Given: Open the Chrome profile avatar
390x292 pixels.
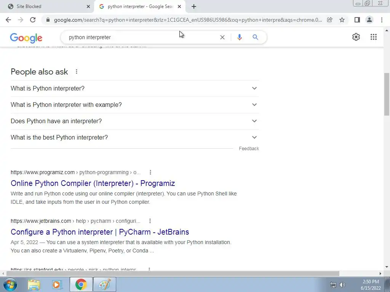Looking at the screenshot, I should click(x=369, y=20).
